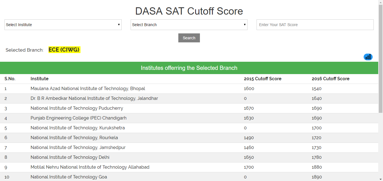Screen dimensions: 383x181
Task: Select National Institute of Technology, Rourkela row
Action: pyautogui.click(x=74, y=138)
